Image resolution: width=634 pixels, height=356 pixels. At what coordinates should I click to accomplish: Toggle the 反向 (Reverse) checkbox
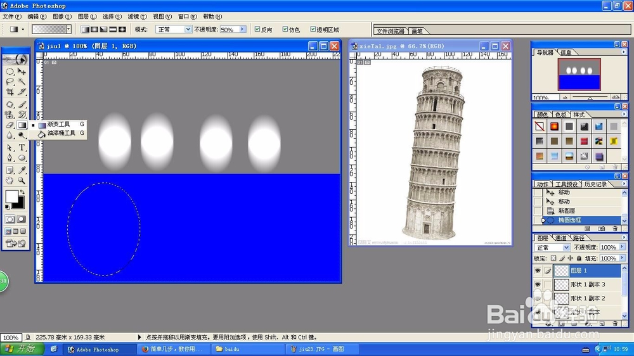click(257, 29)
